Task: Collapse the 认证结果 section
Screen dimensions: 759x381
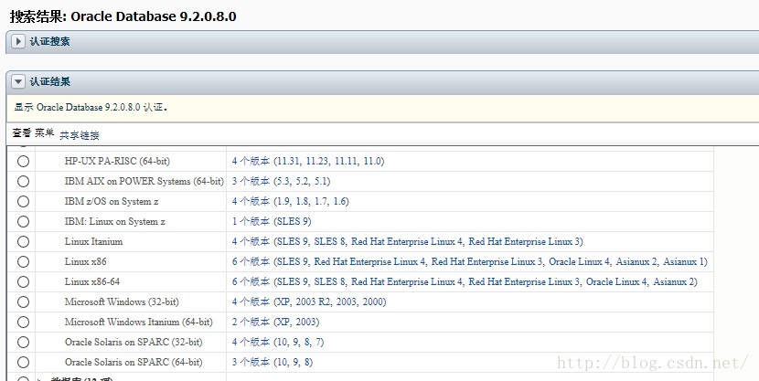Action: tap(18, 81)
